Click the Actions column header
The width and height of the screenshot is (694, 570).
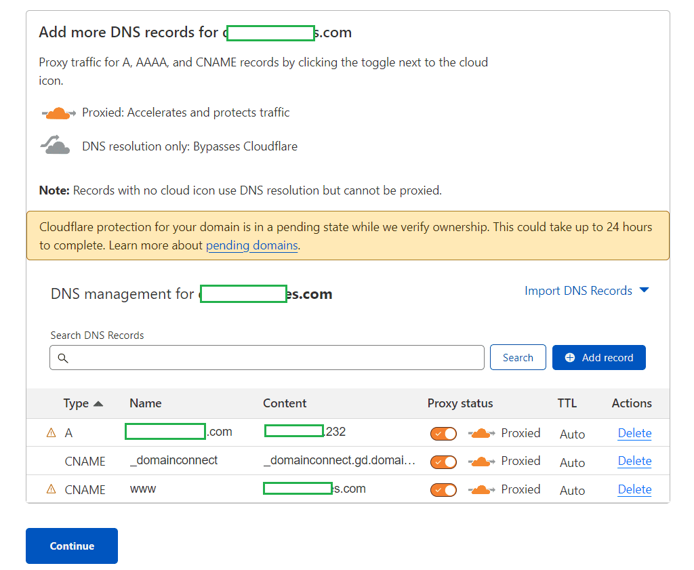pyautogui.click(x=632, y=403)
